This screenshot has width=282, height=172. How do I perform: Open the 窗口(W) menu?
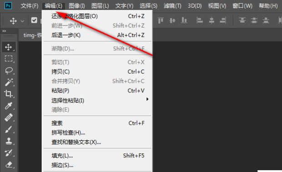(x=242, y=6)
